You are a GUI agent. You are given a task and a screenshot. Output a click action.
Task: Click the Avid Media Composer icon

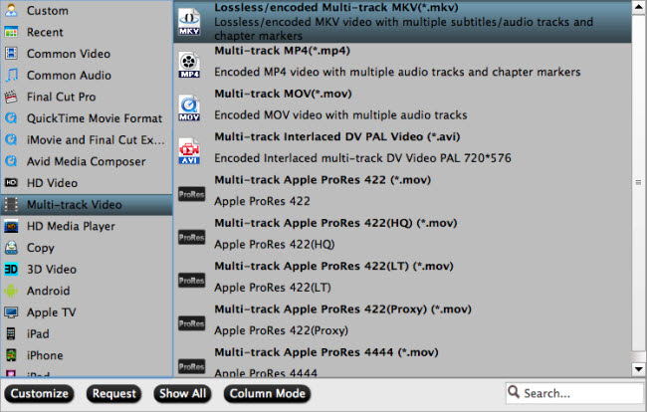11,161
